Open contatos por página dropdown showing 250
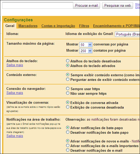 [86, 51]
